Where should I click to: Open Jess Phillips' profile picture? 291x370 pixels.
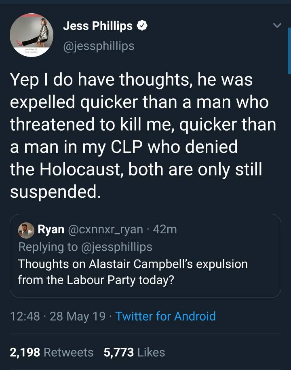coord(32,35)
